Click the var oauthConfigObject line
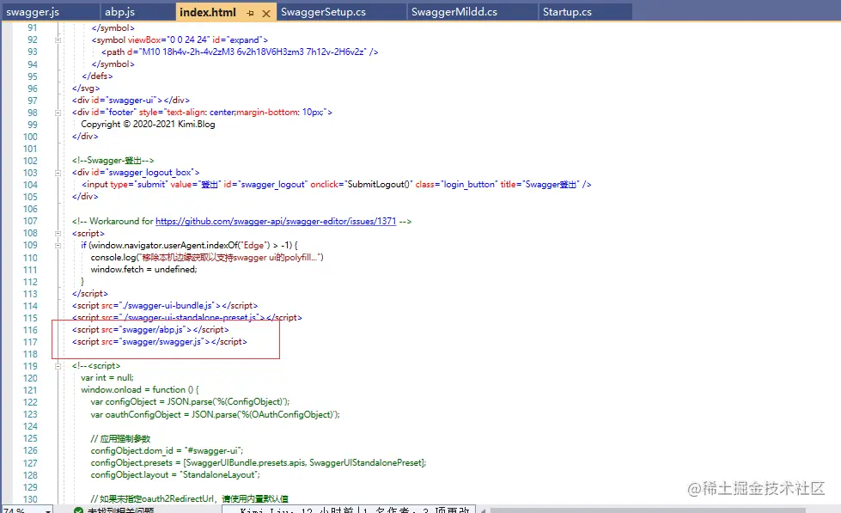This screenshot has height=513, width=841. coord(215,414)
